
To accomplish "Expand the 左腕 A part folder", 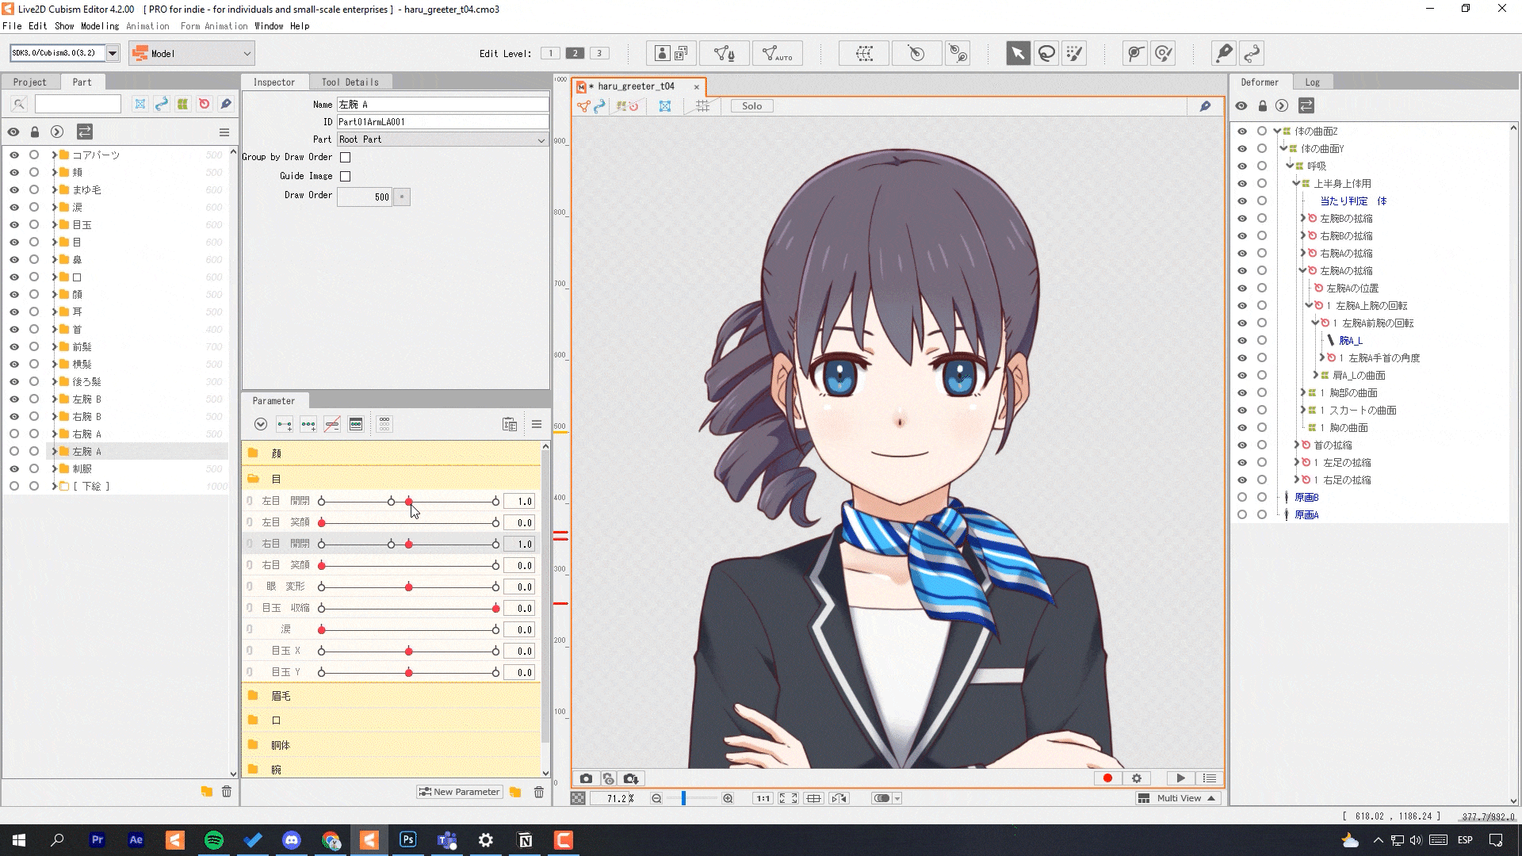I will pyautogui.click(x=54, y=452).
